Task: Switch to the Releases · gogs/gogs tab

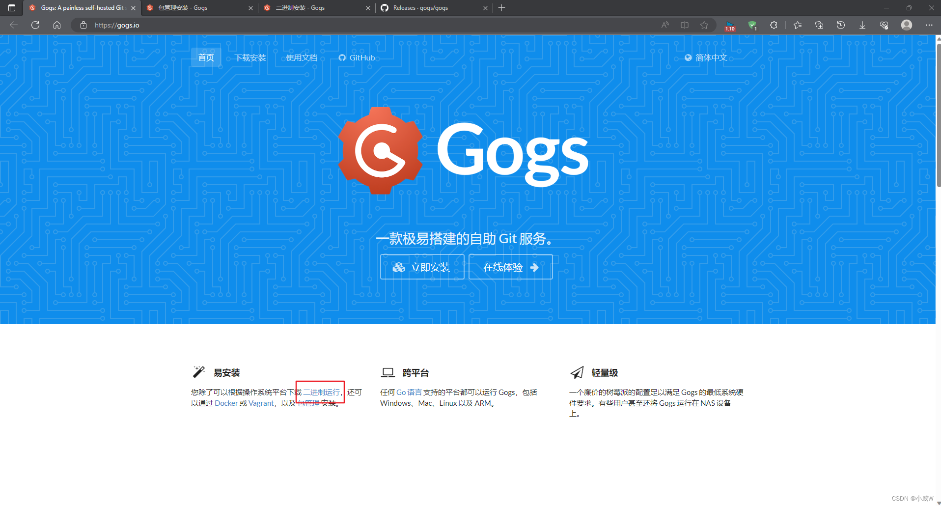Action: click(x=434, y=8)
